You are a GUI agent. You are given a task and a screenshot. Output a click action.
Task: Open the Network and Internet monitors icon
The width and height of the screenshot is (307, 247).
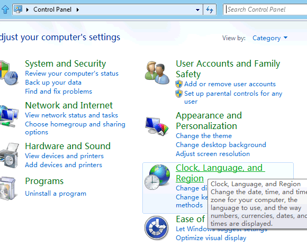click(x=8, y=116)
